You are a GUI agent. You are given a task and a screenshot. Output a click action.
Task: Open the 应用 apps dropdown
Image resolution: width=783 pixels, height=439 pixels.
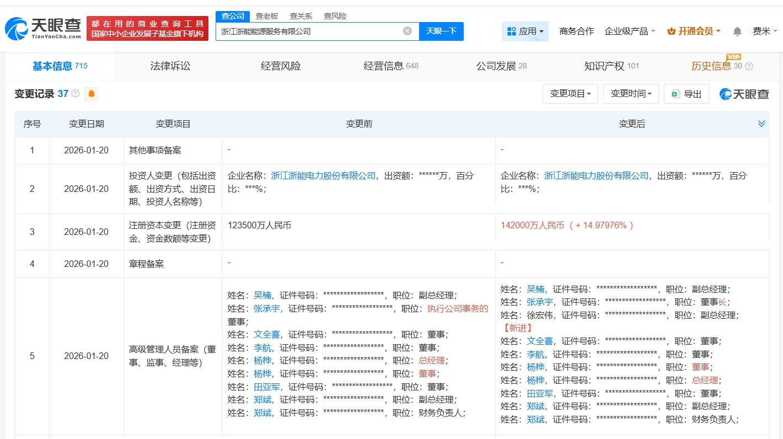pyautogui.click(x=525, y=31)
